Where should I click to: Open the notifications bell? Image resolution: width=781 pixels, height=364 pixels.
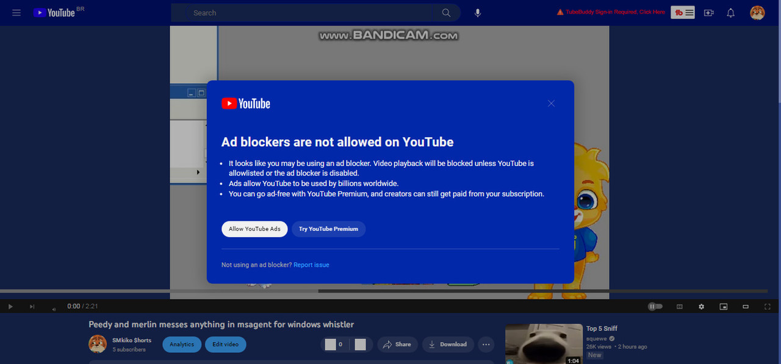tap(730, 13)
